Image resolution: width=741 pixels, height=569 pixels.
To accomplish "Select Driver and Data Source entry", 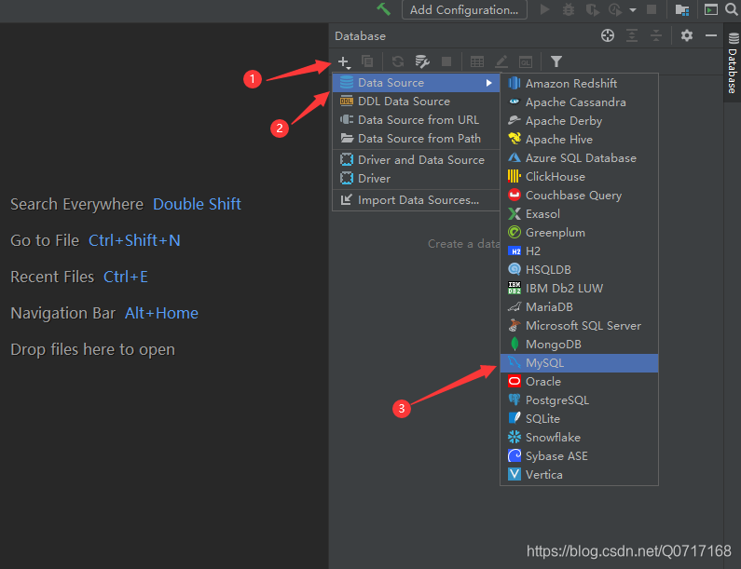I will click(x=416, y=159).
